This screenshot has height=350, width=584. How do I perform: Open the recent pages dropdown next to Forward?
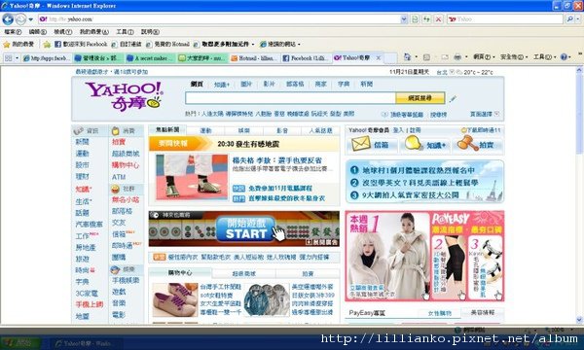tap(30, 19)
